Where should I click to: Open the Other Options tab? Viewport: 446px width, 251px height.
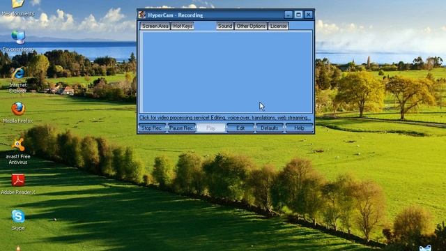[251, 26]
